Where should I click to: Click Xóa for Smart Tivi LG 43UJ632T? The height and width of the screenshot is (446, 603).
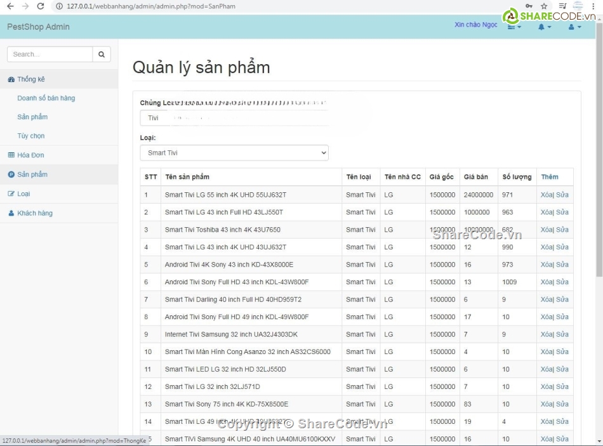[x=547, y=247]
